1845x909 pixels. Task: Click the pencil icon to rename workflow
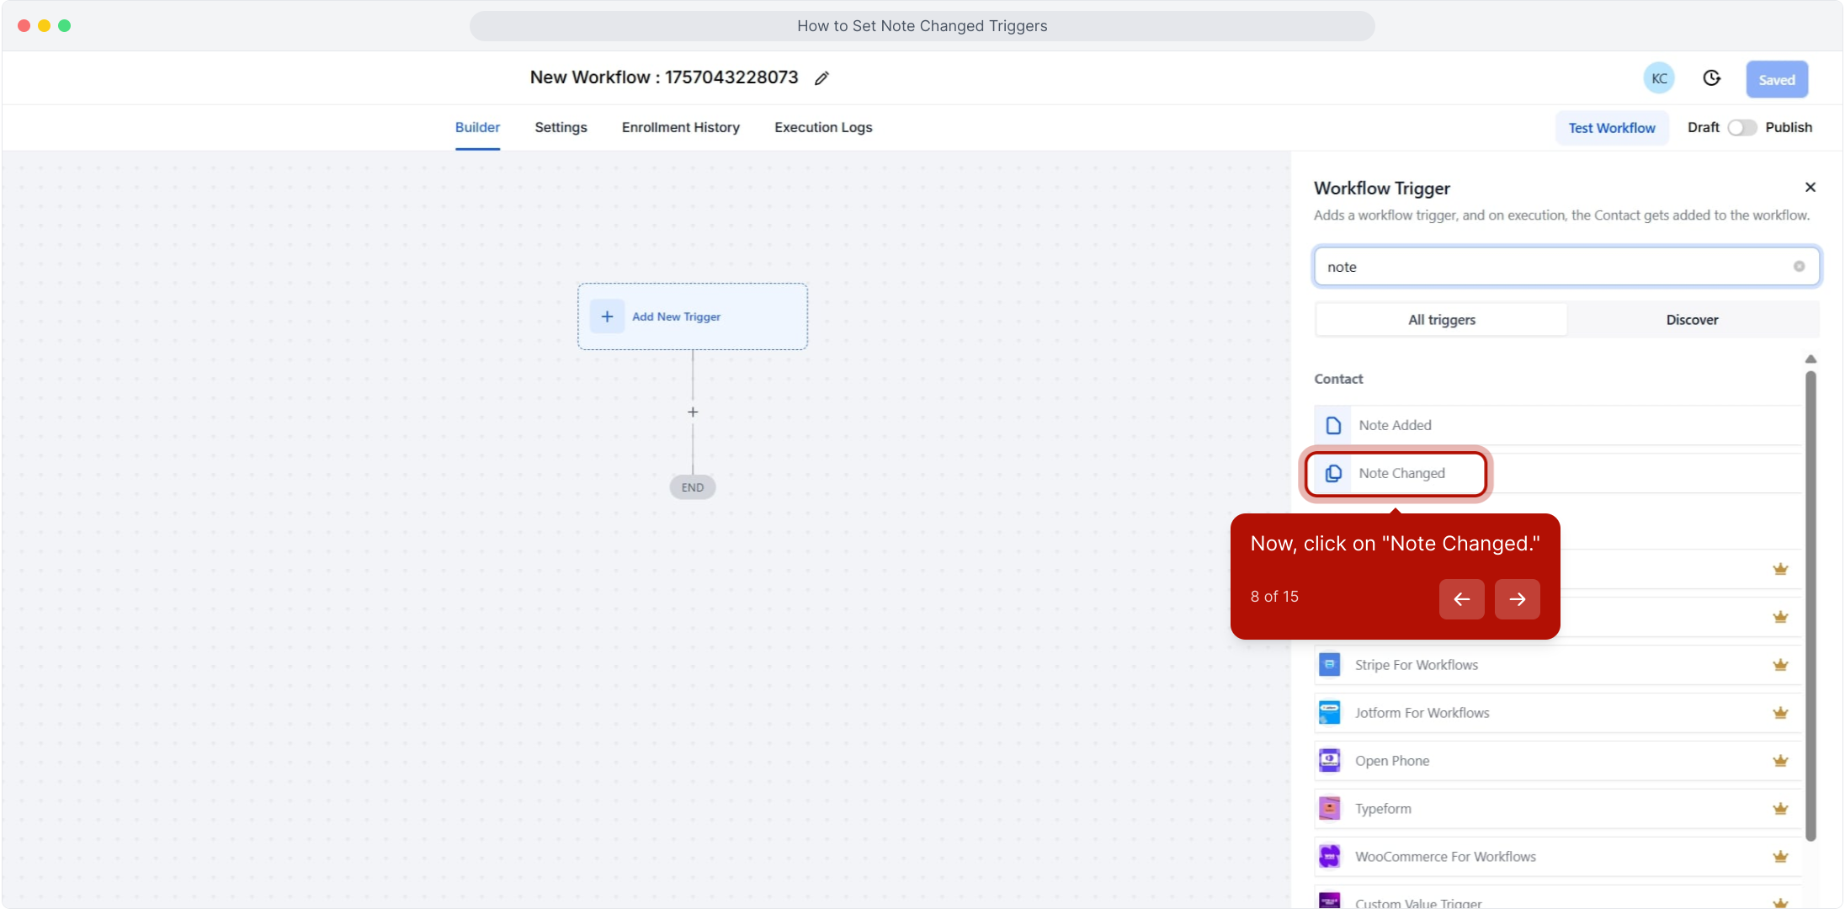(821, 78)
